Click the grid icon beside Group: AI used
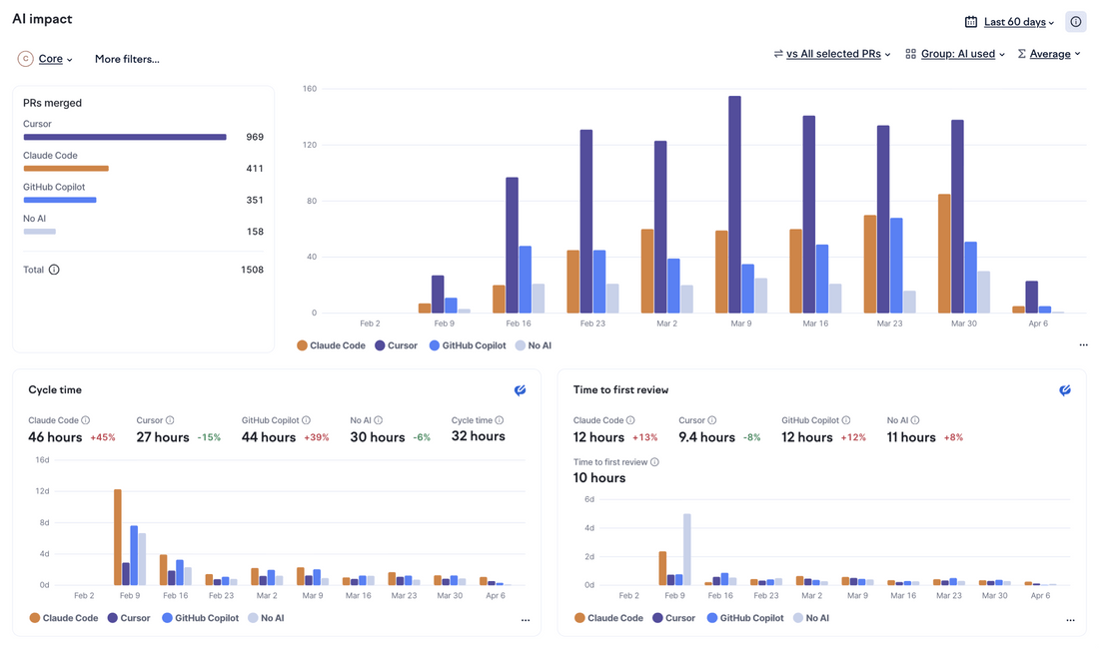Image resolution: width=1099 pixels, height=649 pixels. coord(909,54)
